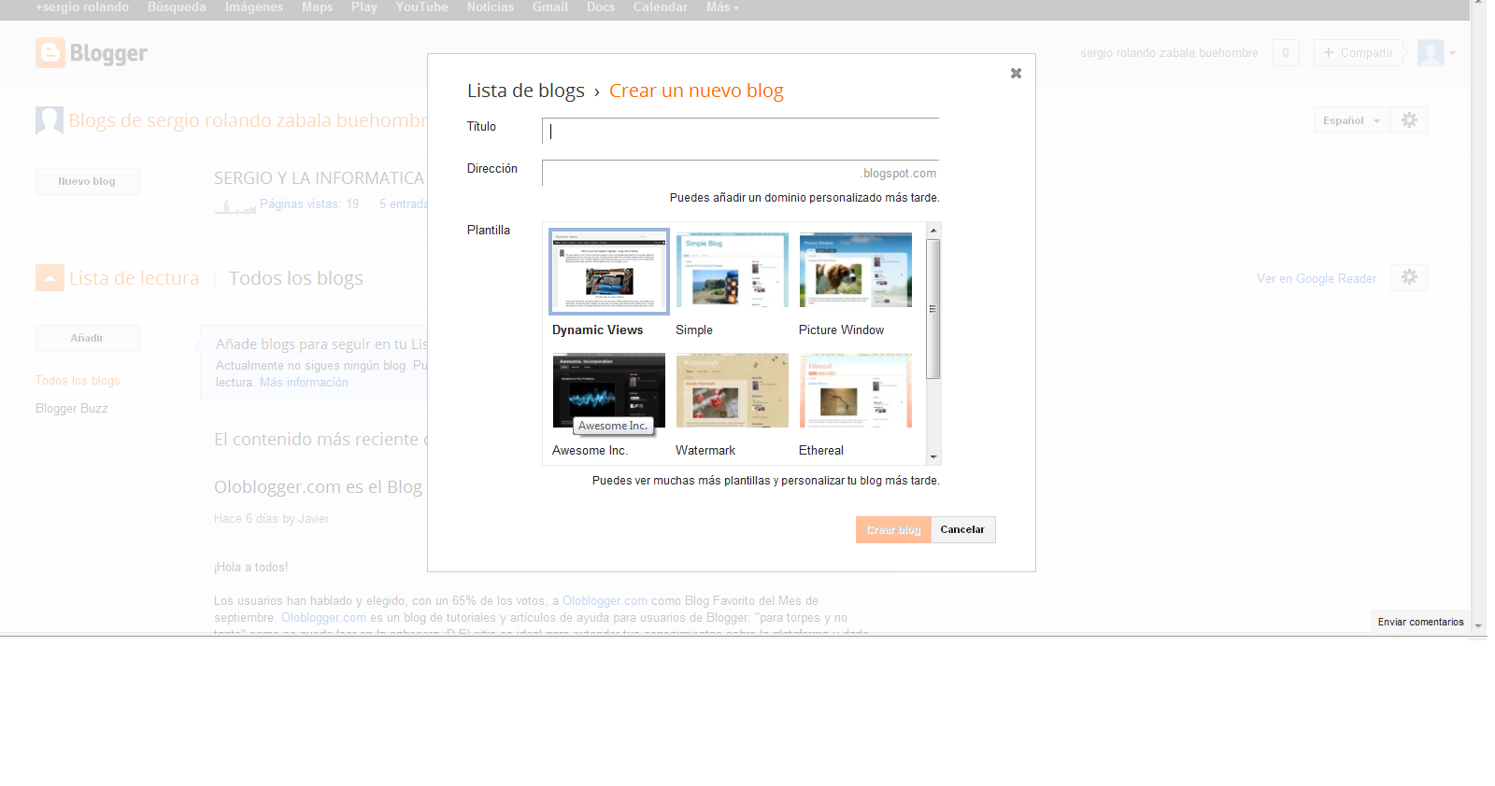Click the Nuevo blog button
Viewport: 1495px width, 786px height.
click(x=87, y=181)
